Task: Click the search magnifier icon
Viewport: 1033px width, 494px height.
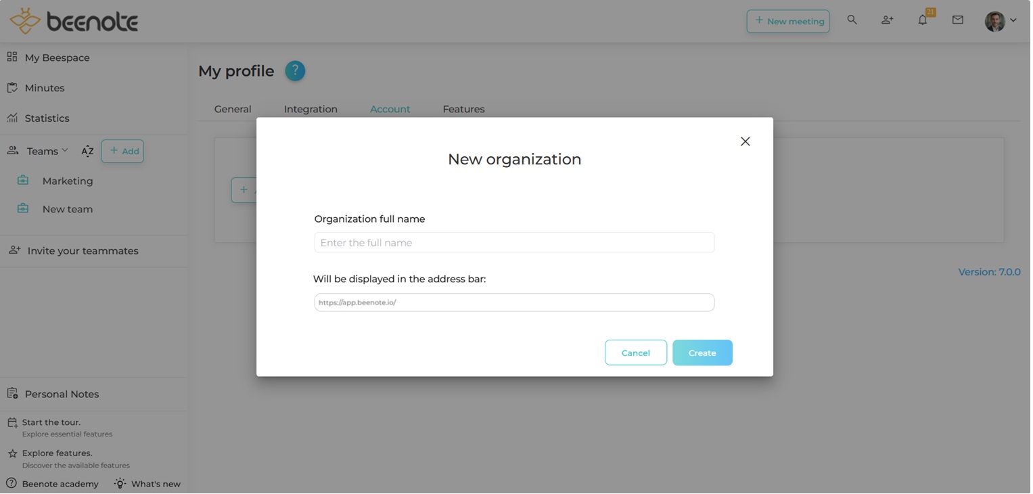Action: tap(854, 20)
